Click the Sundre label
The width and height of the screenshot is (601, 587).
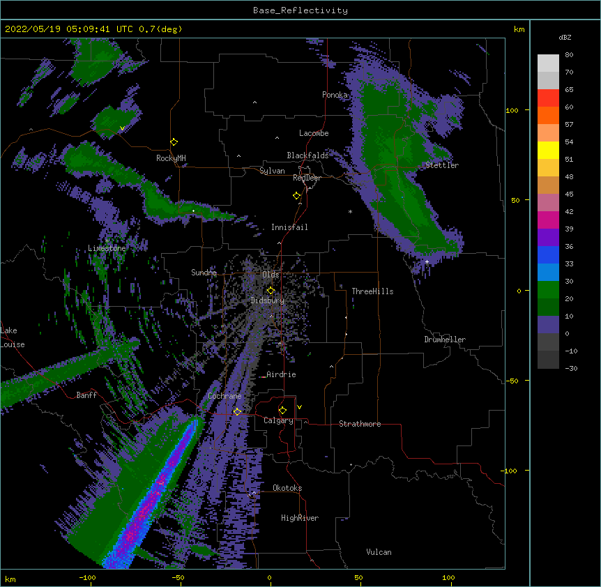pyautogui.click(x=204, y=273)
